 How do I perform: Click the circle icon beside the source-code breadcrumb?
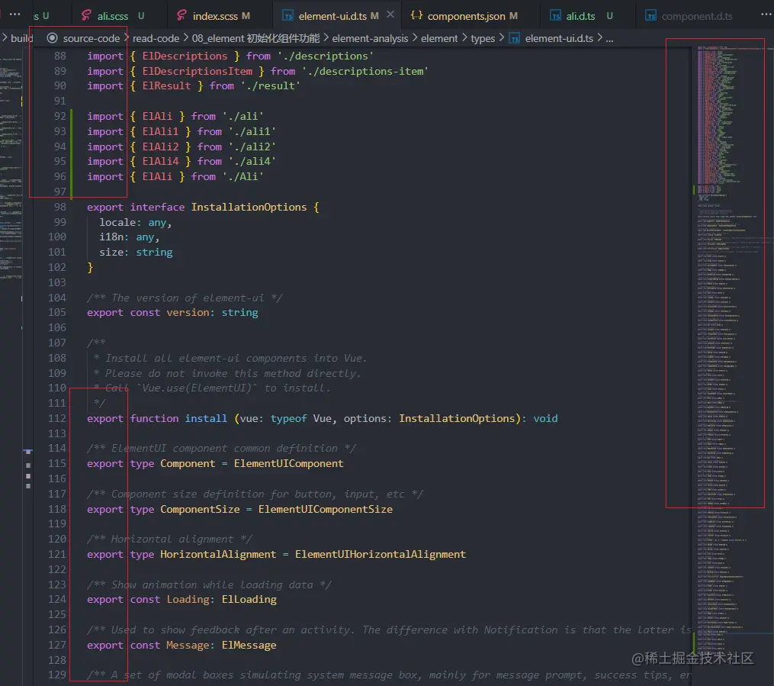pos(52,38)
